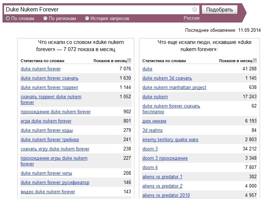Open duke nukem manhattan project link
Image resolution: width=263 pixels, height=199 pixels.
click(x=174, y=87)
